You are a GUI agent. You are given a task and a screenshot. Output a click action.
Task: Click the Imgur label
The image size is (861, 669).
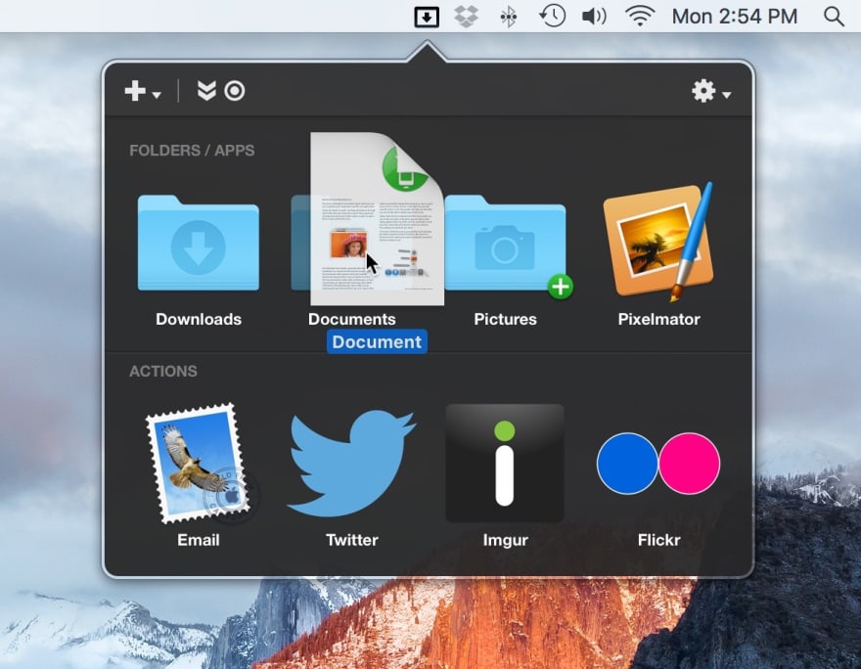pyautogui.click(x=505, y=540)
